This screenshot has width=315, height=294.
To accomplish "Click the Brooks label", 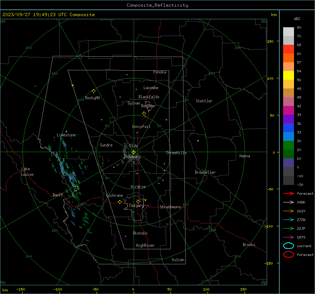I will tap(249, 245).
